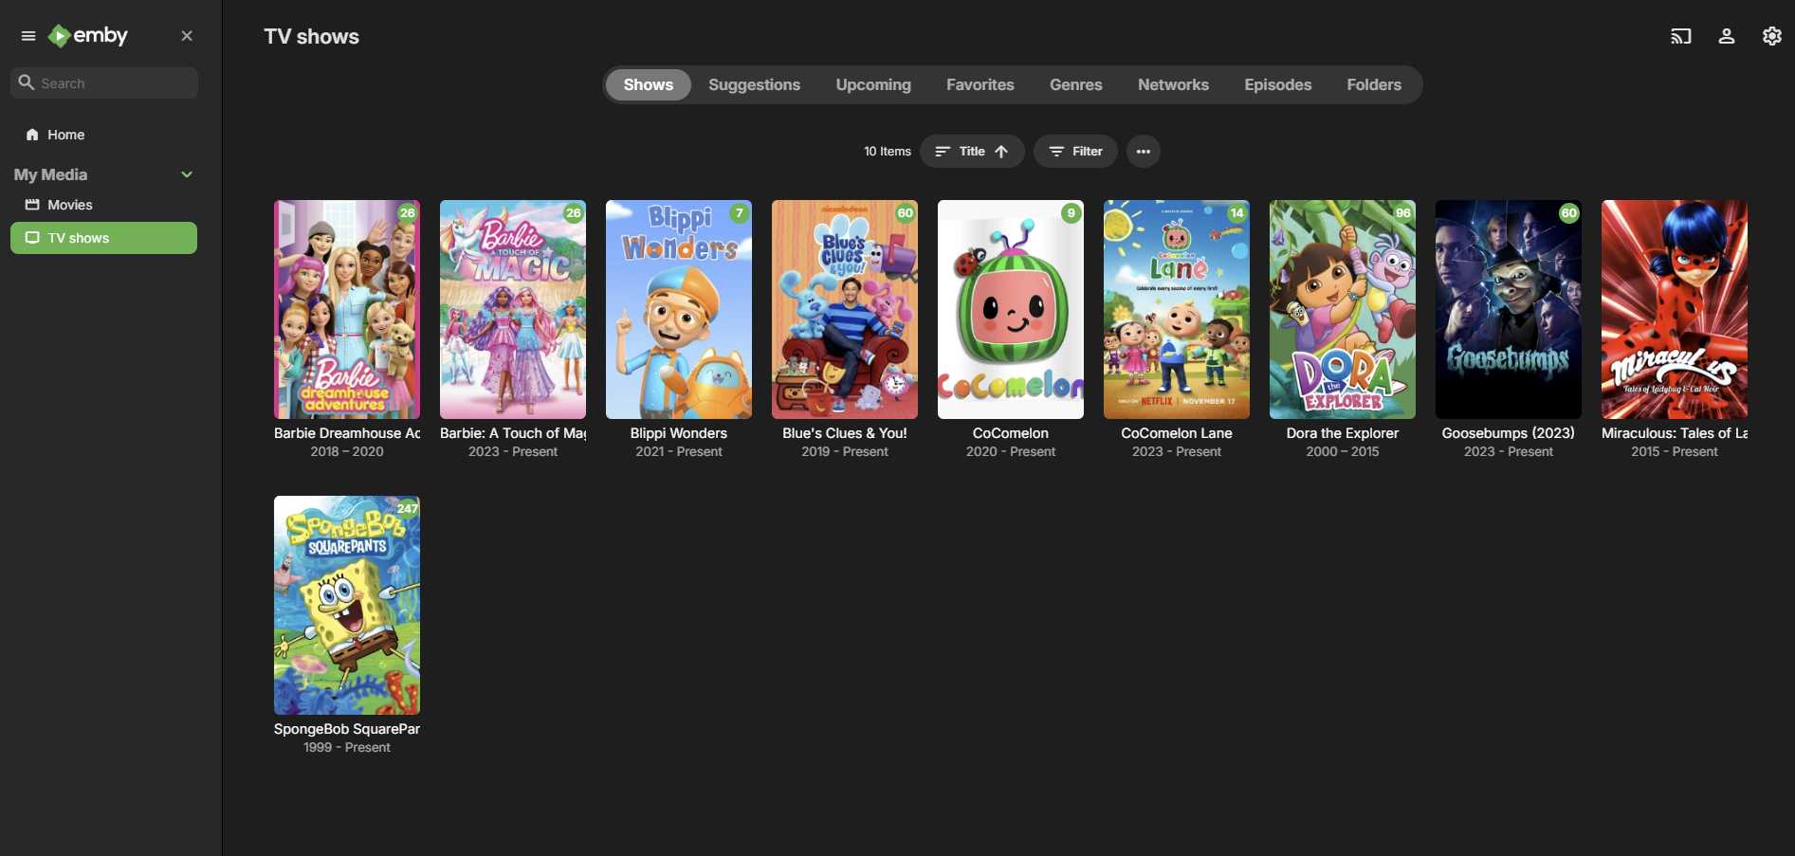Click the Blue's Clues & You! title
1795x856 pixels.
845,433
